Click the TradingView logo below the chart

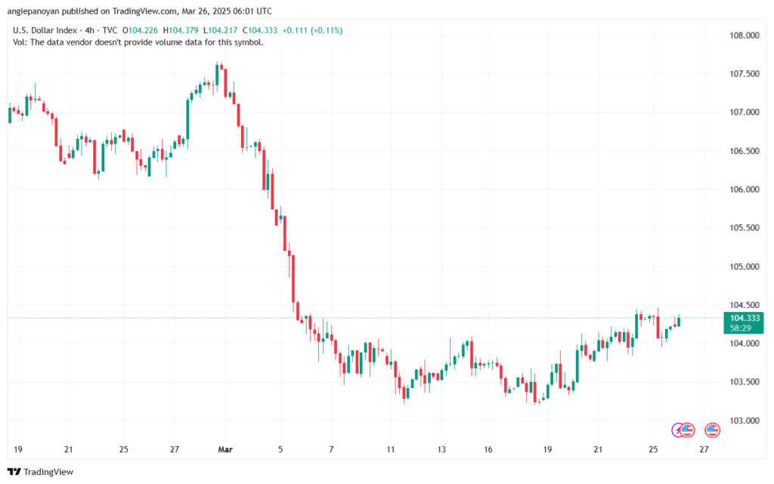point(41,472)
